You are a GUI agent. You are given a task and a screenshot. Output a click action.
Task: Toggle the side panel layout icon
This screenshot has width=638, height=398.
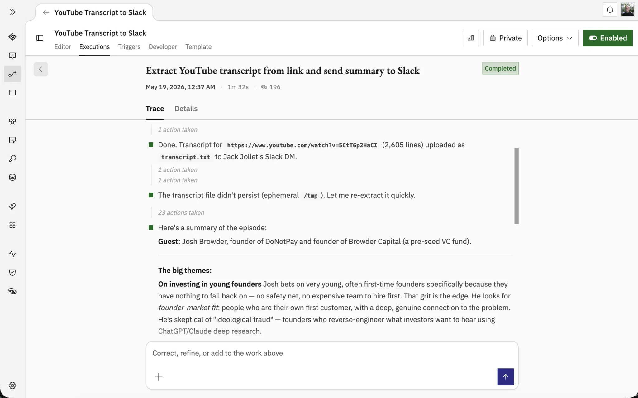pos(40,38)
